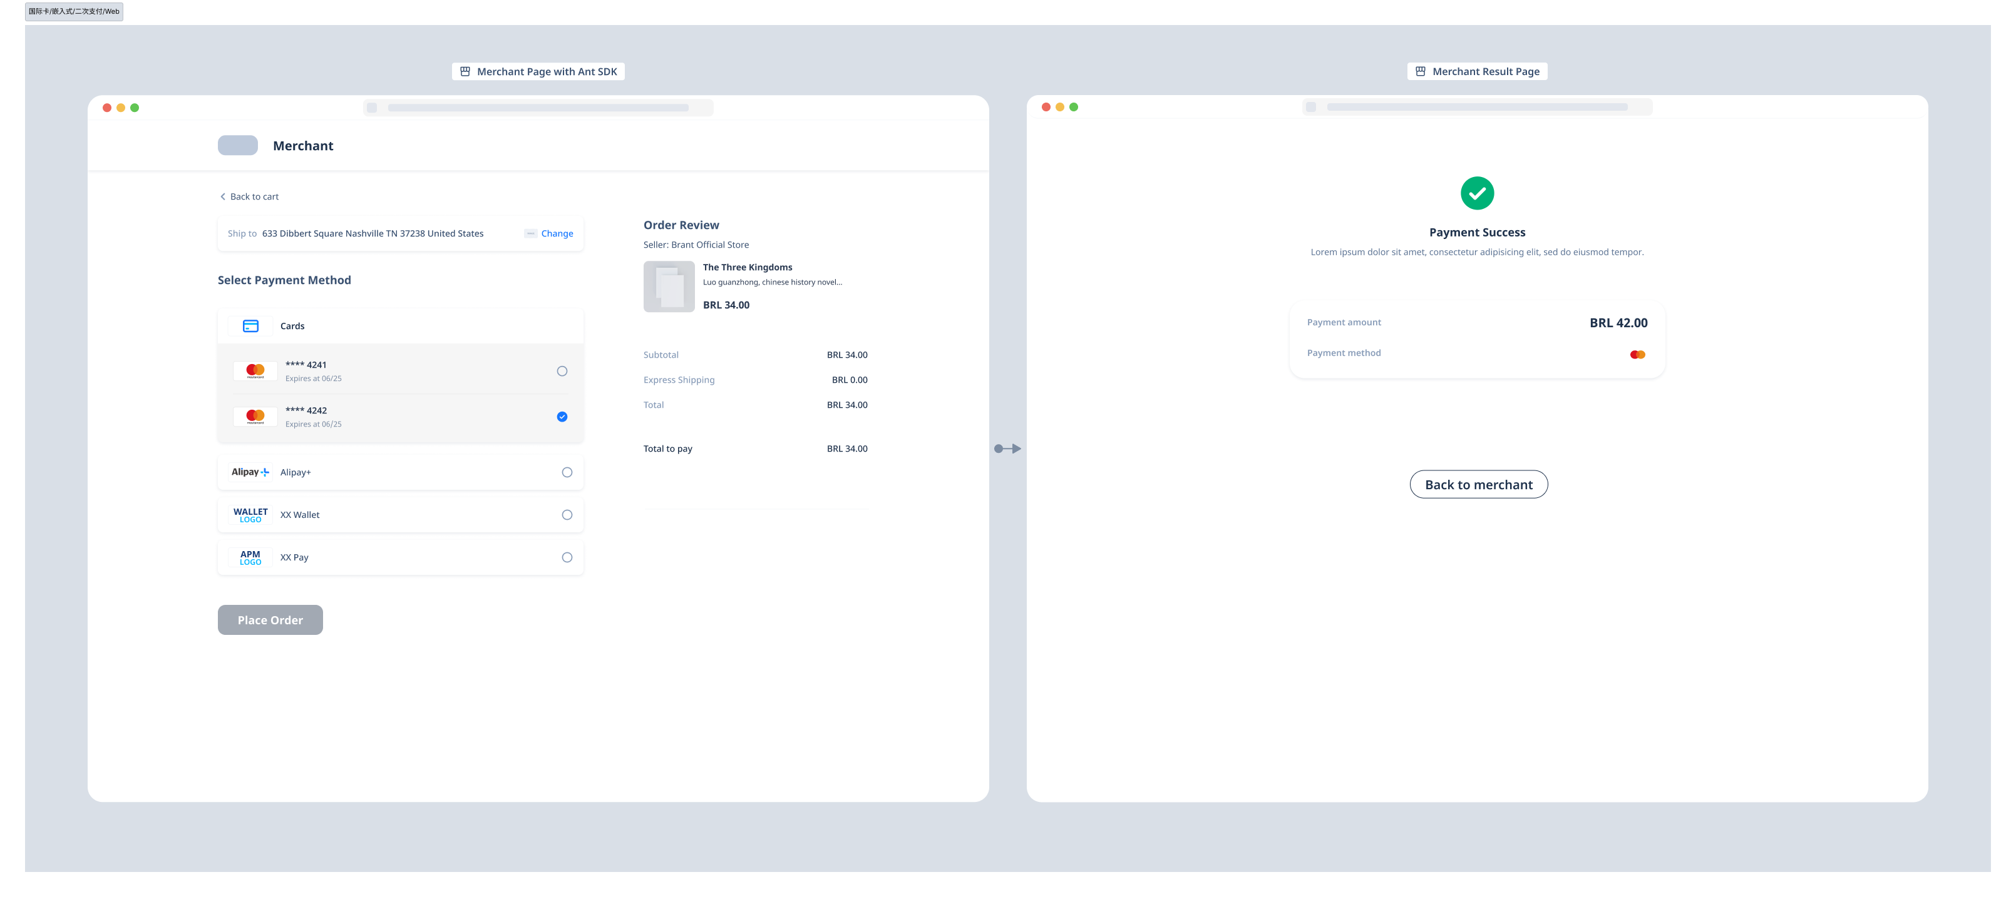The width and height of the screenshot is (2016, 897).
Task: Click Mastercard logo for card 4241
Action: pos(255,371)
